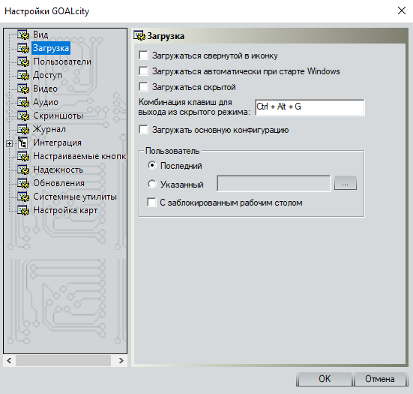413x394 pixels.
Task: Click the settings icon beside Загрузка tree item
Action: click(23, 48)
